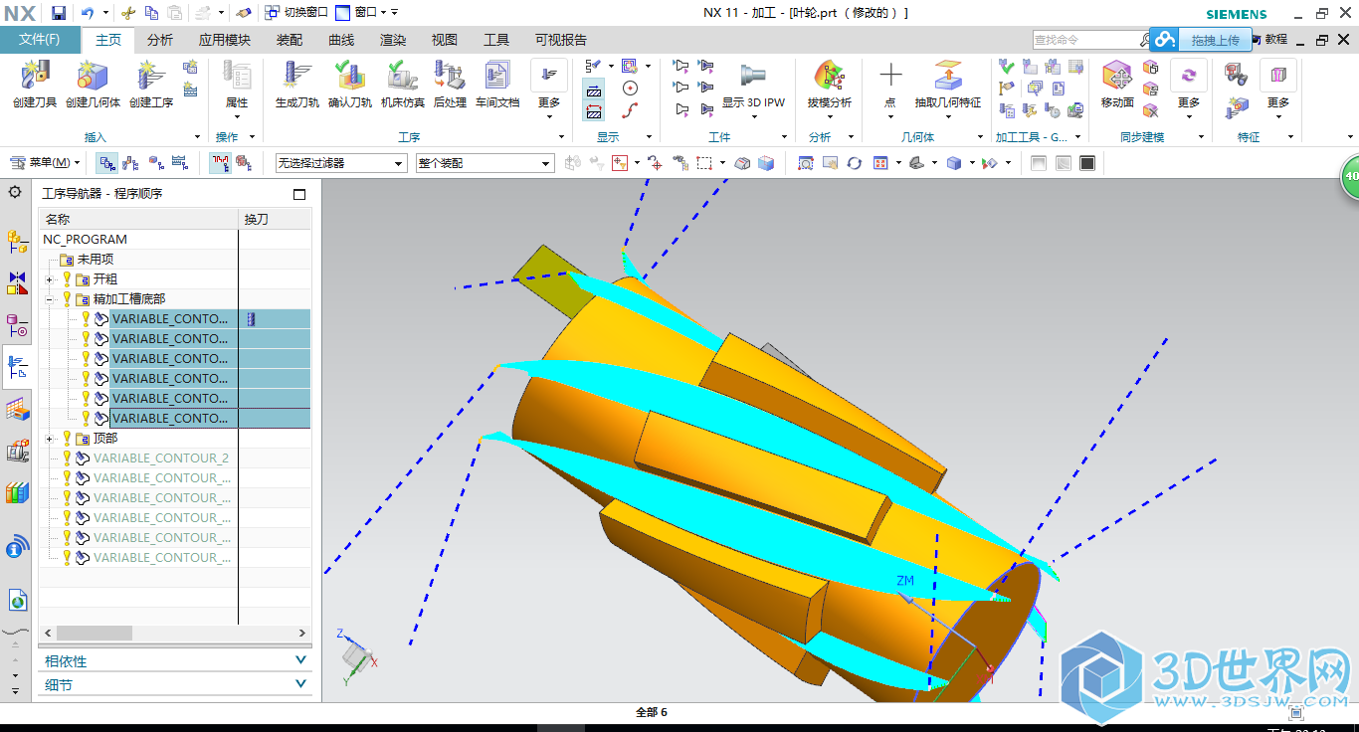
Task: Click the Create Tool (创建刀具) icon
Action: pos(36,76)
